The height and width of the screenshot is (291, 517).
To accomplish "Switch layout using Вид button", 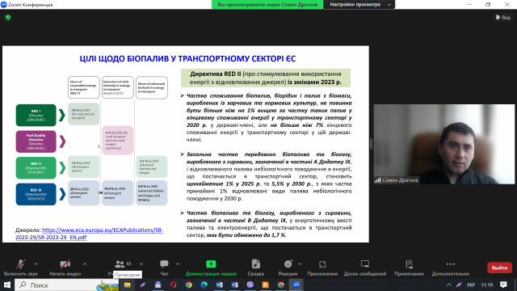I will point(503,18).
